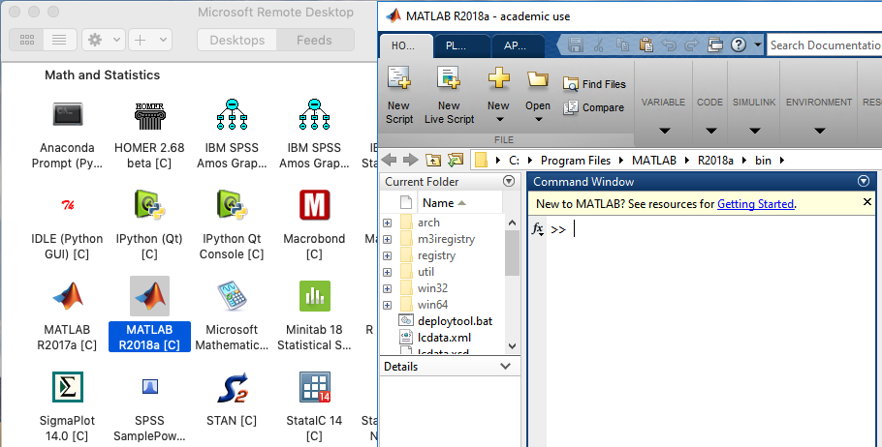Click Find Files in MATLAB toolstrip

point(594,84)
